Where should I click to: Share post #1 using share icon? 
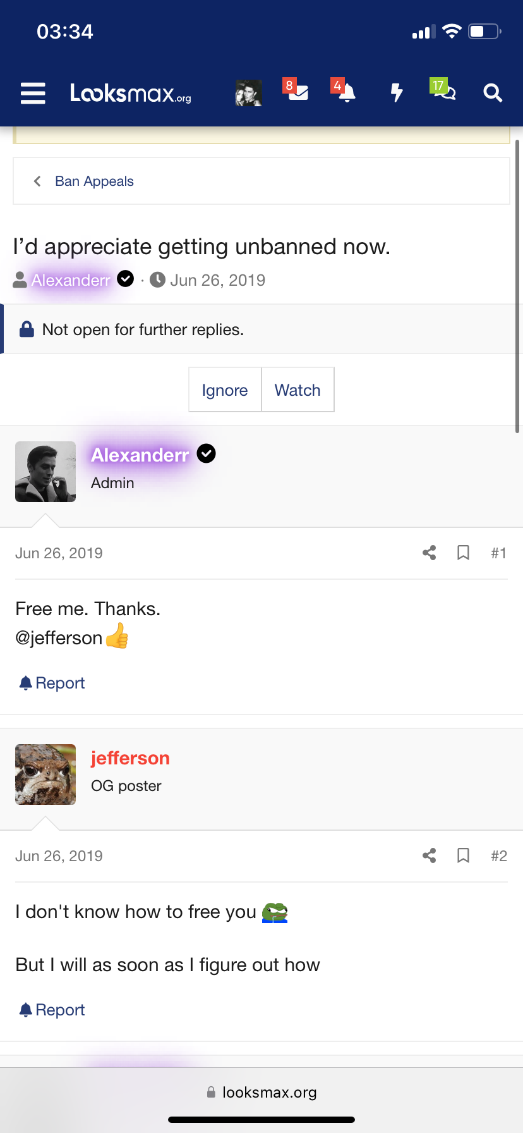pos(430,553)
